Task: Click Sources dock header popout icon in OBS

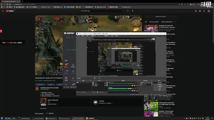Action: point(107,81)
